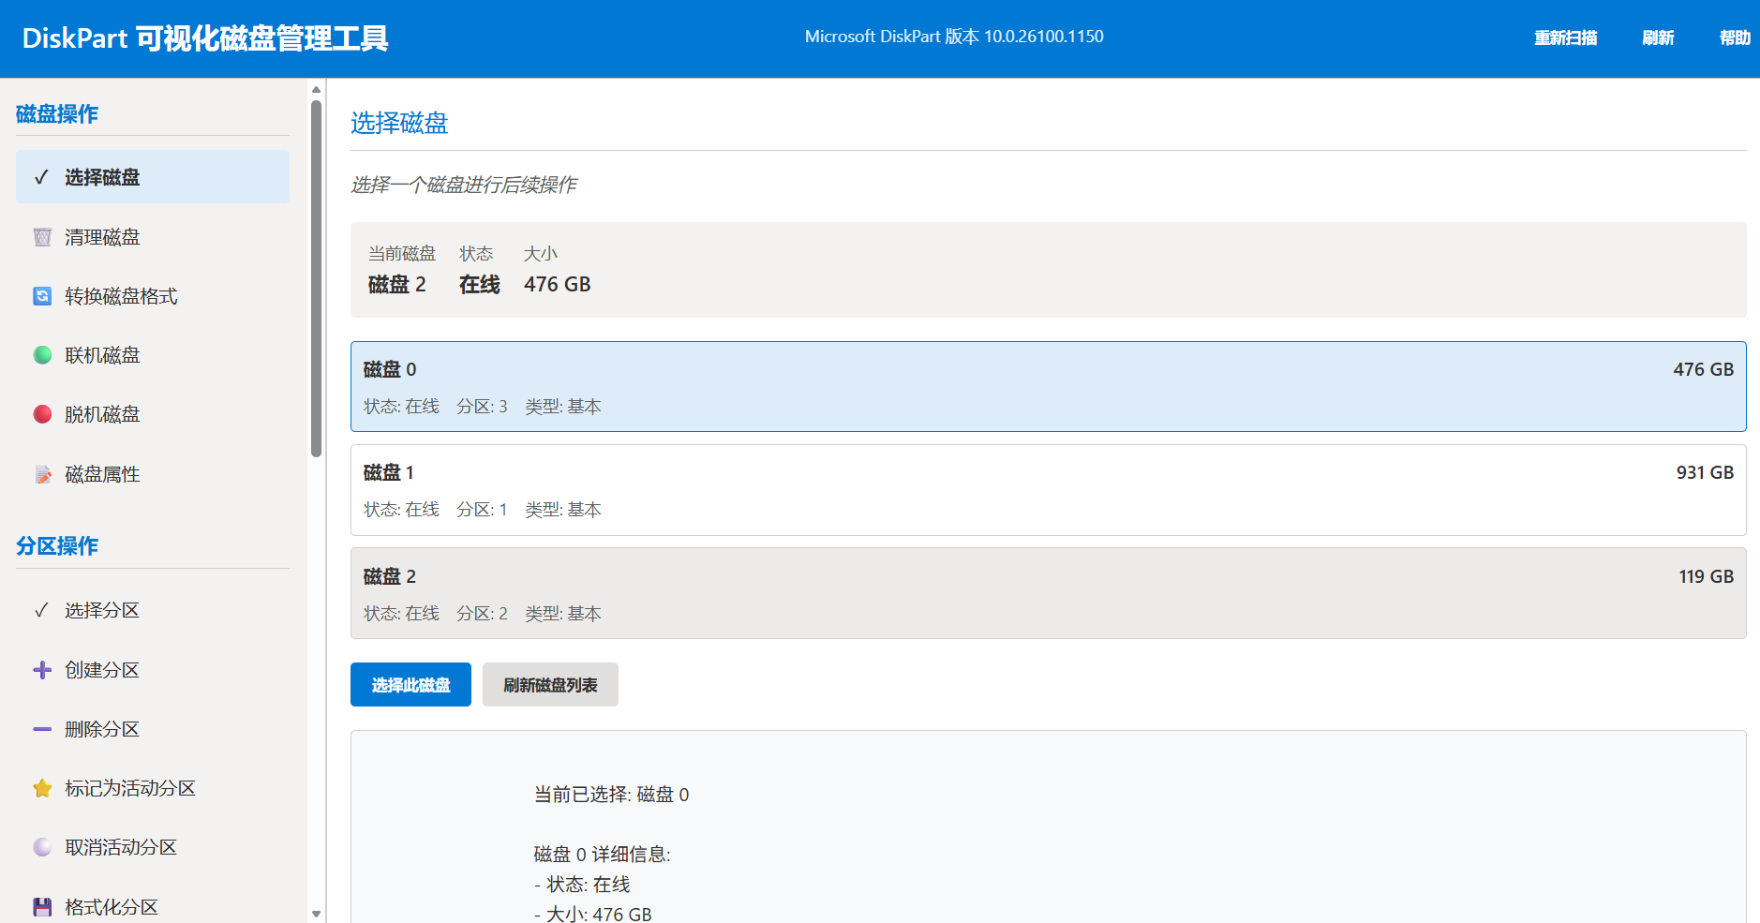The width and height of the screenshot is (1760, 923).
Task: Click the star icon for 标记为活动分区
Action: point(42,788)
